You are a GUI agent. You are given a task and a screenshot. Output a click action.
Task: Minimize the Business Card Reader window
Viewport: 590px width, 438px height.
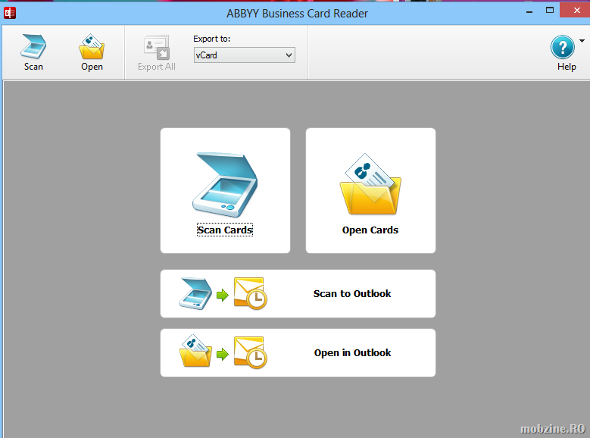tap(529, 11)
